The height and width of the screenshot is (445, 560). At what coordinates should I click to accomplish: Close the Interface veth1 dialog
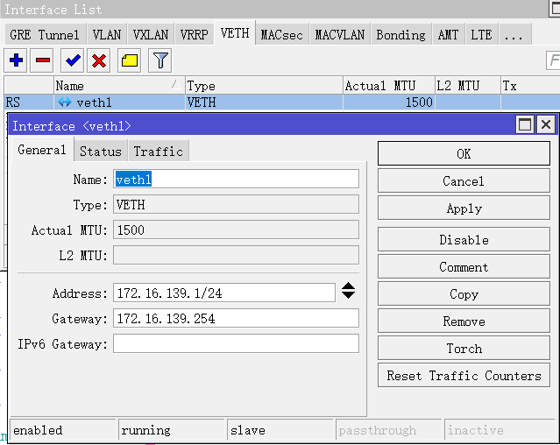point(545,124)
